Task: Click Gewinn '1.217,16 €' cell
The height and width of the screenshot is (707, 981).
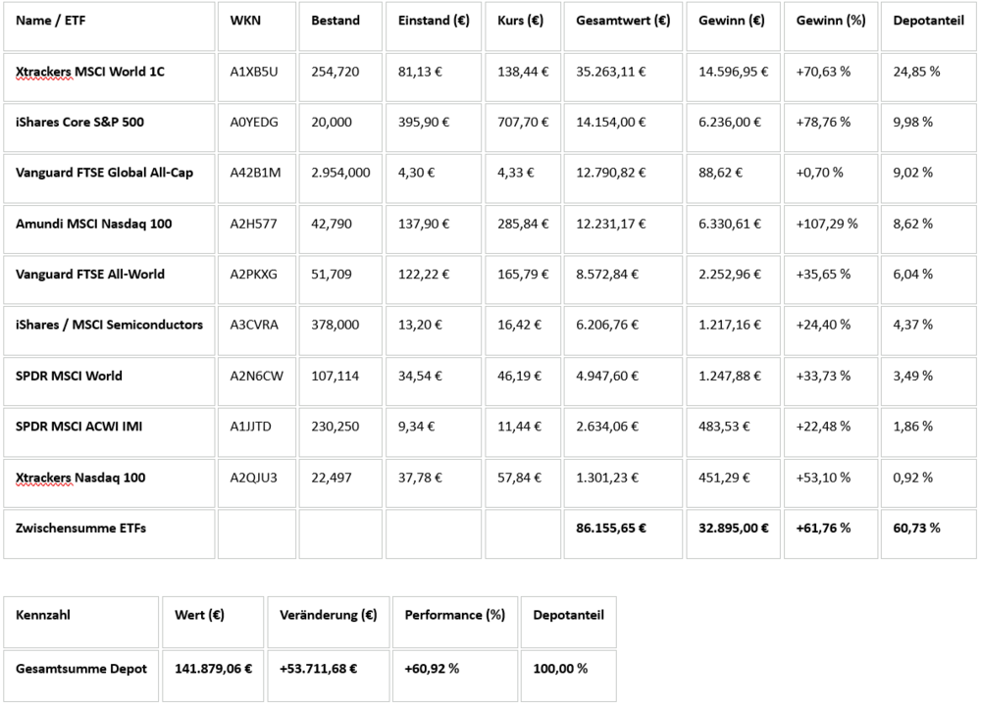Action: pyautogui.click(x=733, y=331)
